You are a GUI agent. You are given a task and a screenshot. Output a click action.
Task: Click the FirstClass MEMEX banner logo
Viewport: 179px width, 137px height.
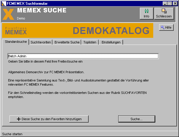pos(16,31)
